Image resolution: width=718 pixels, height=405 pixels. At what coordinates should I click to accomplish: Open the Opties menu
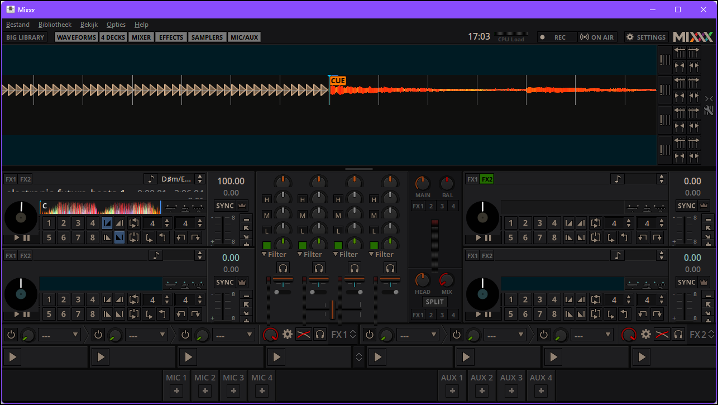116,25
